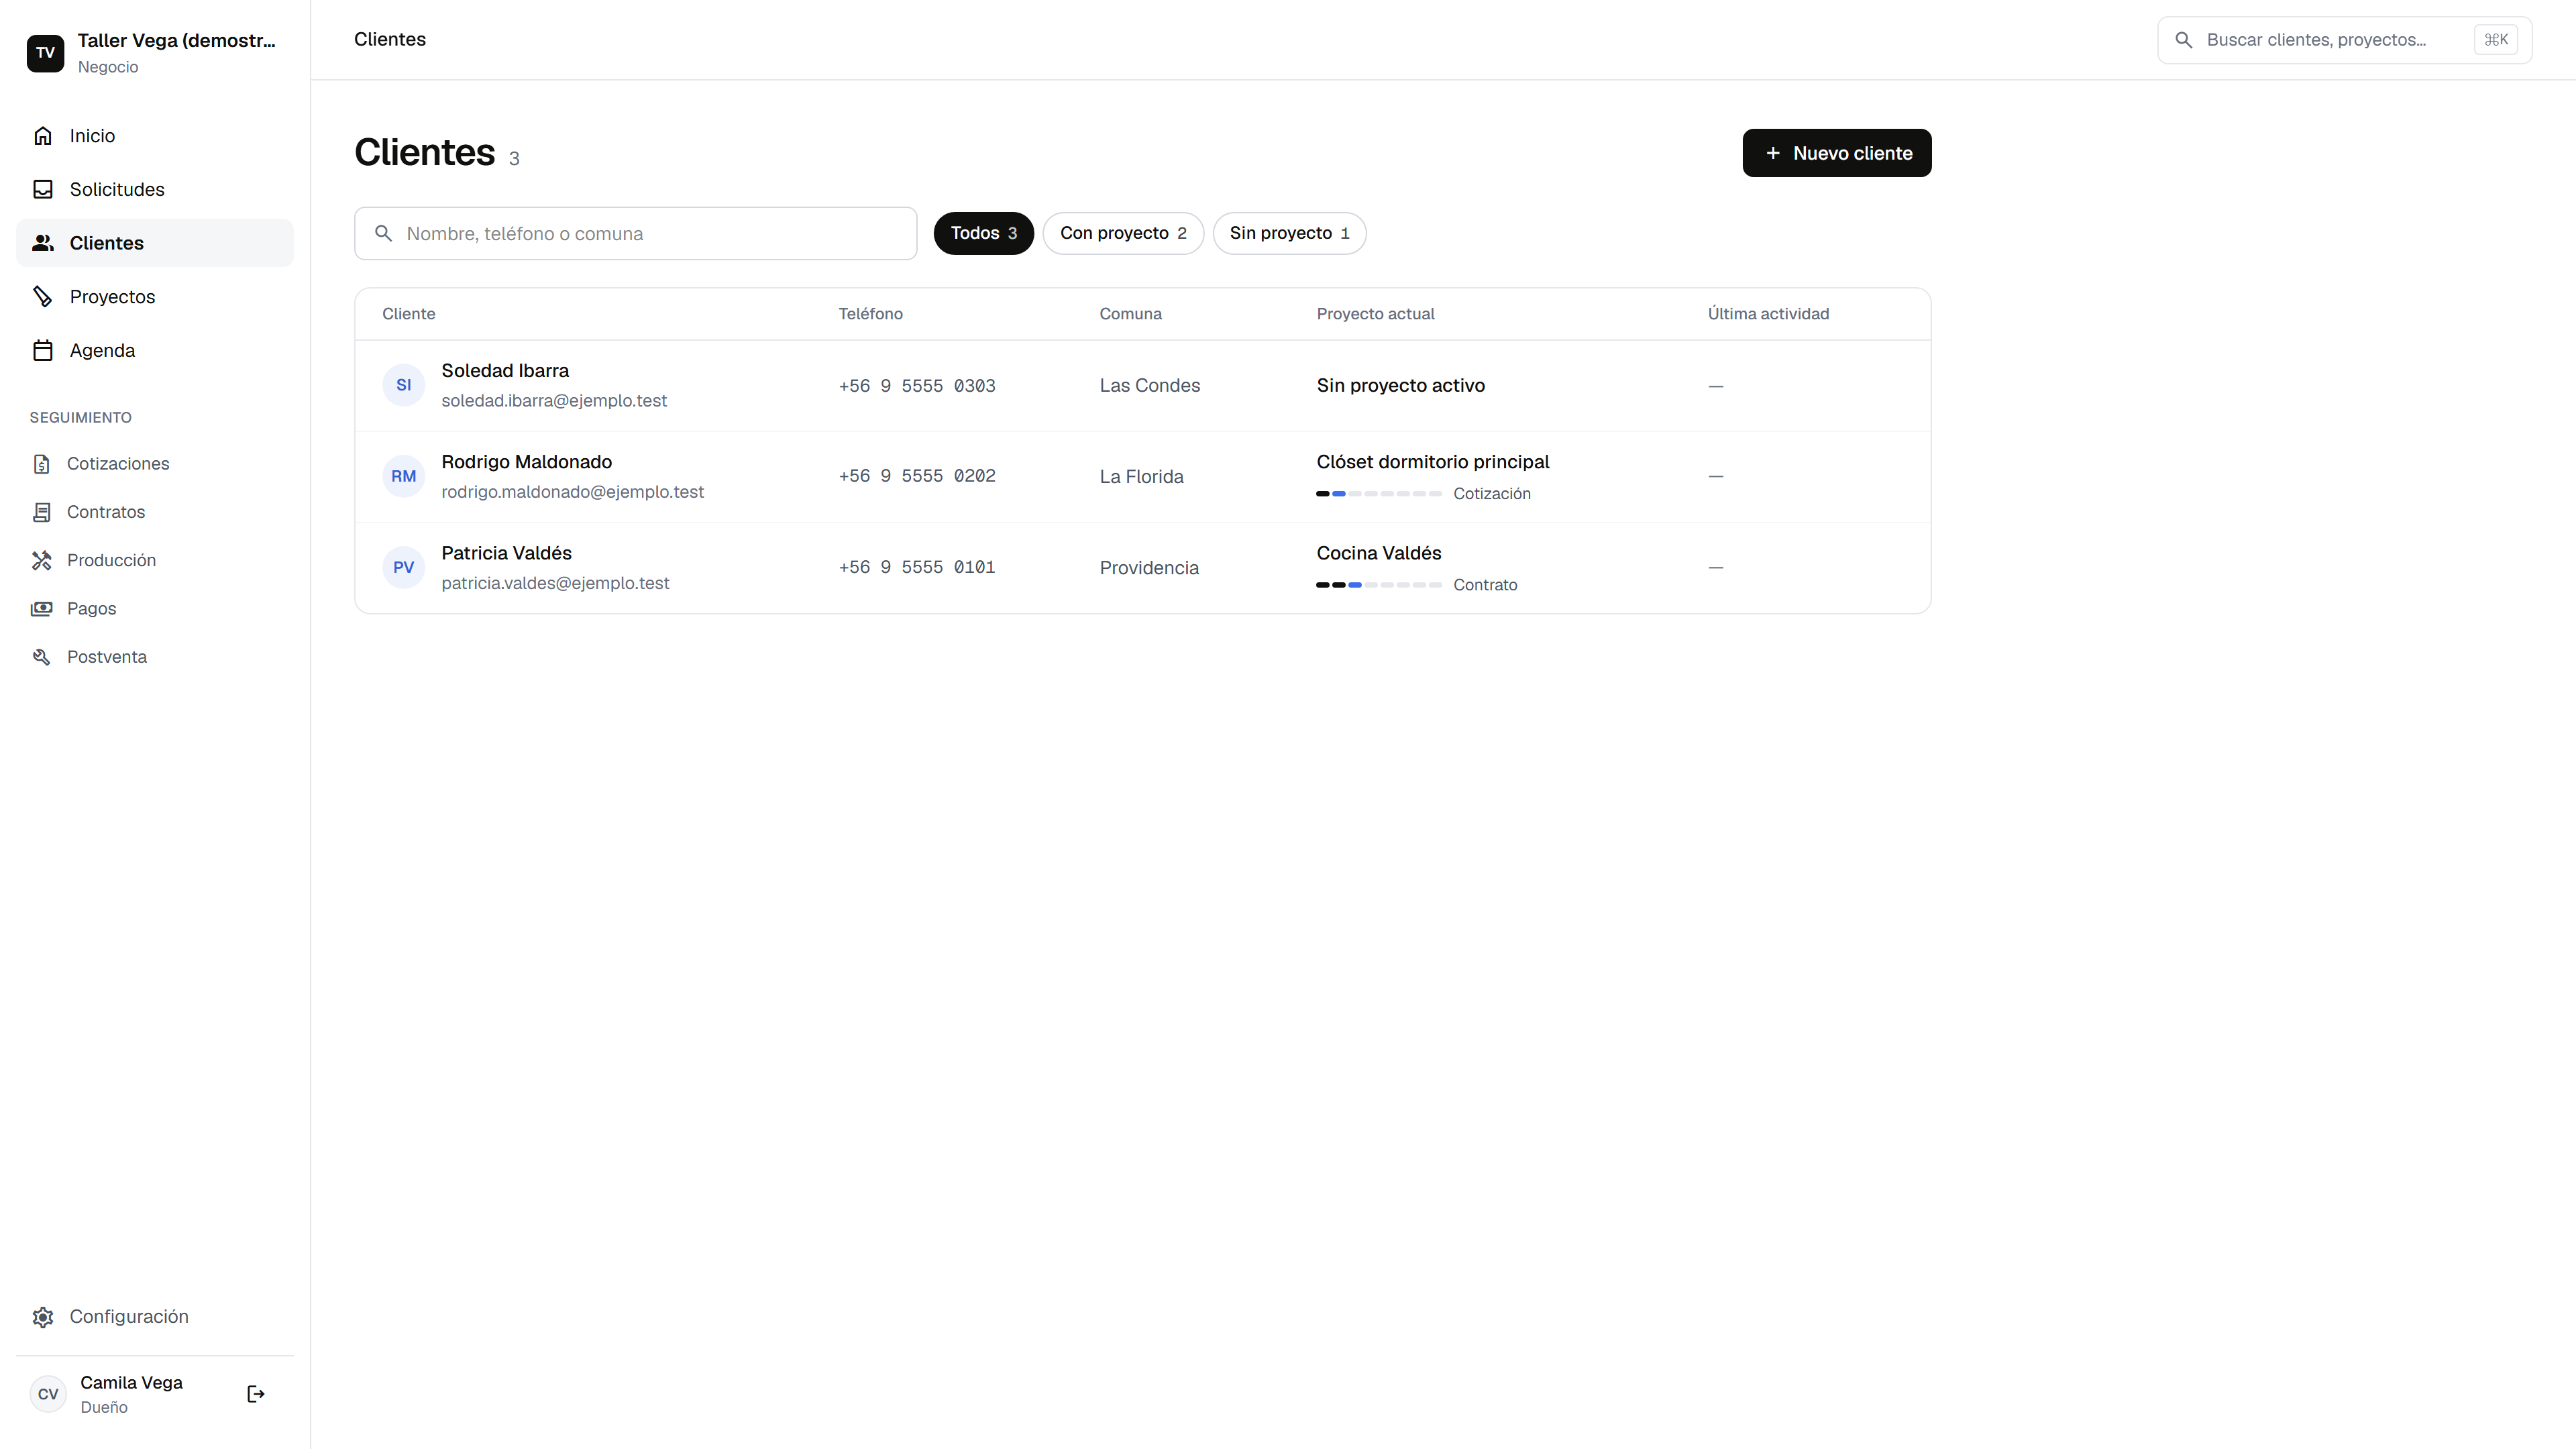
Task: Open the Clóset dormitorio principal project
Action: [x=1432, y=462]
